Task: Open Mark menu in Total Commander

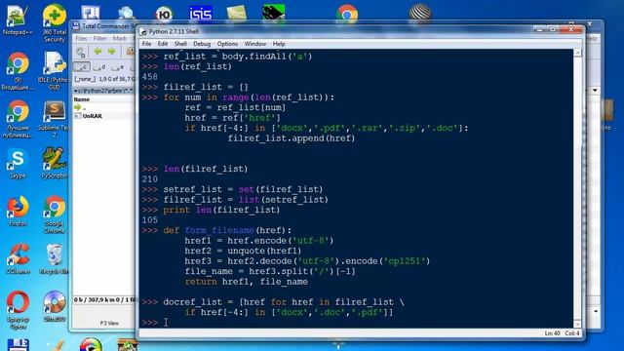Action: tap(119, 39)
